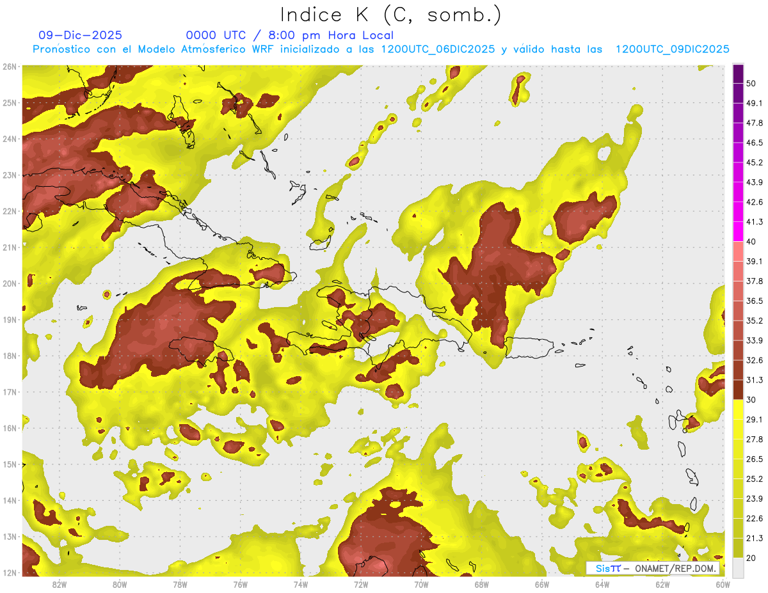Click the '16N' latitude axis label
Viewport: 768px width, 593px height.
tap(10, 428)
